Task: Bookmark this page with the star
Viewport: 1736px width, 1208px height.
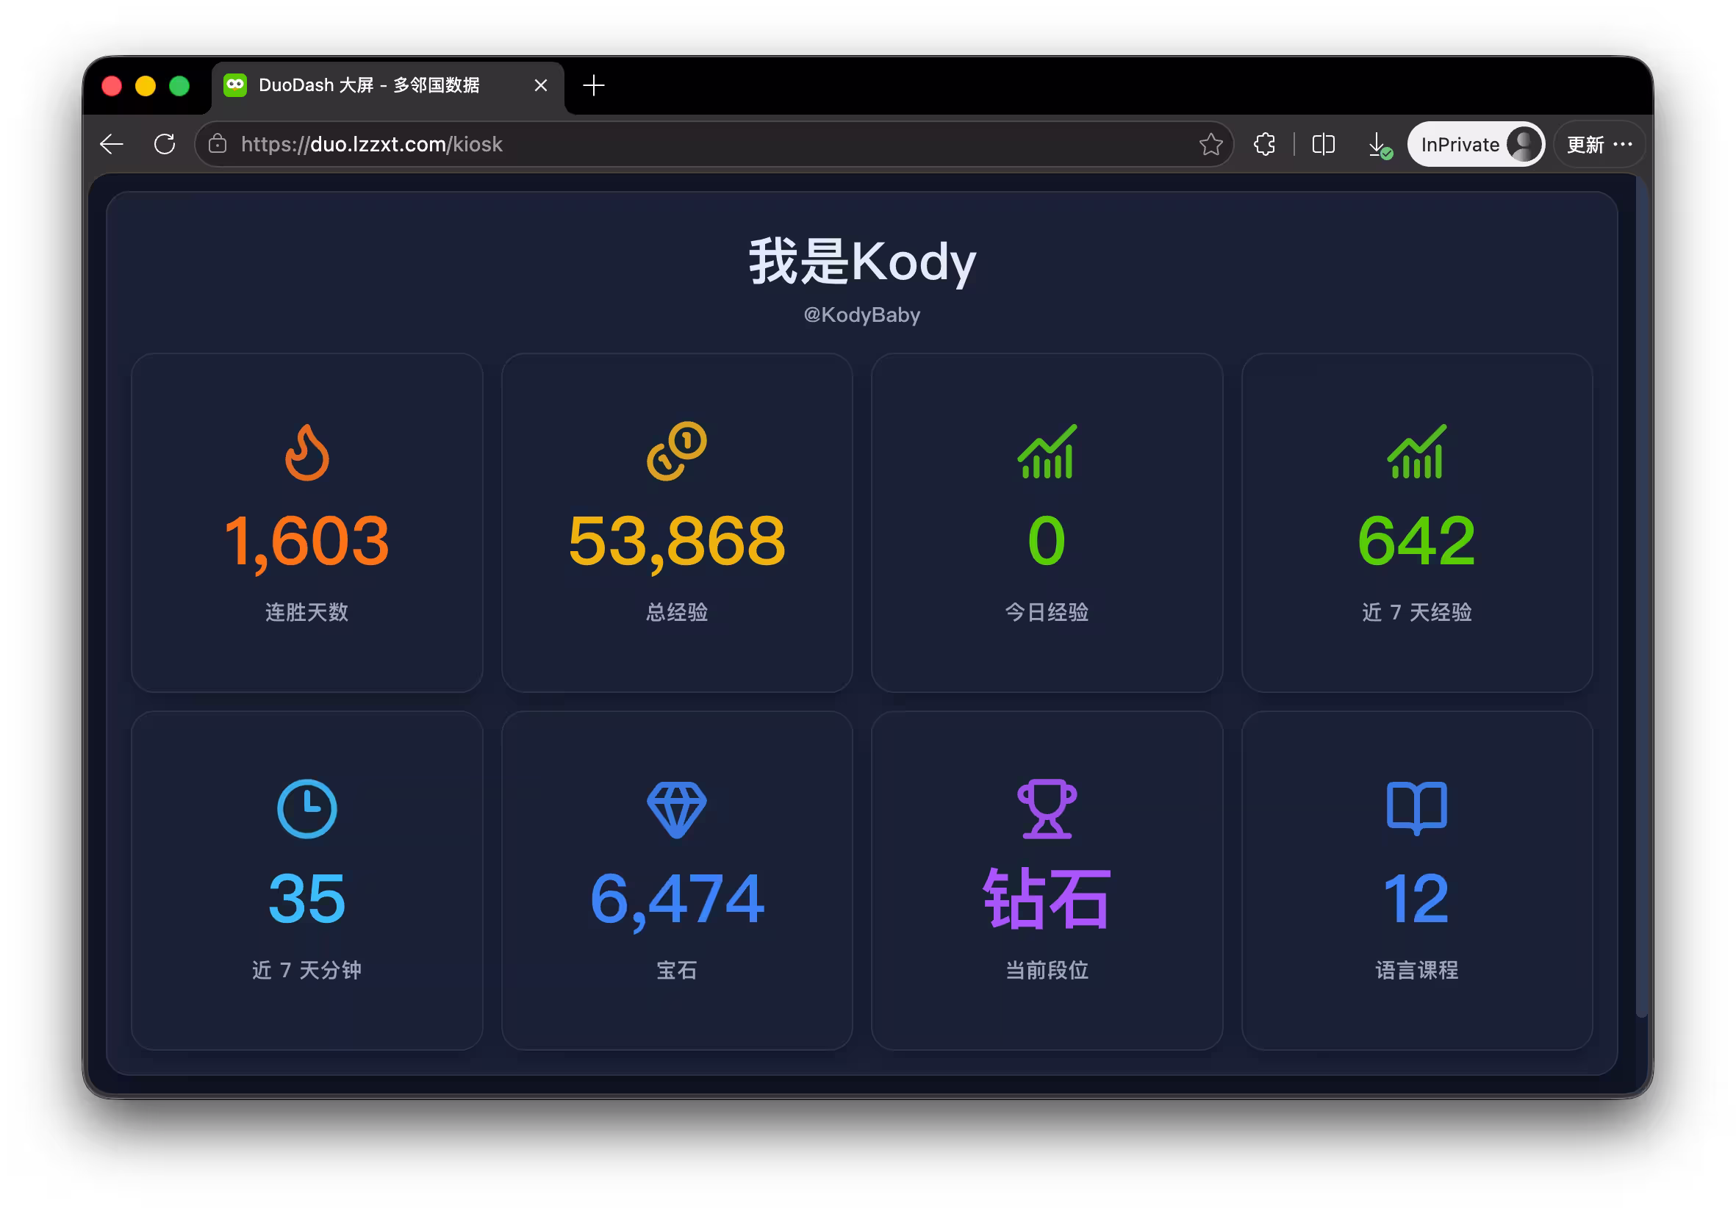Action: click(x=1210, y=144)
